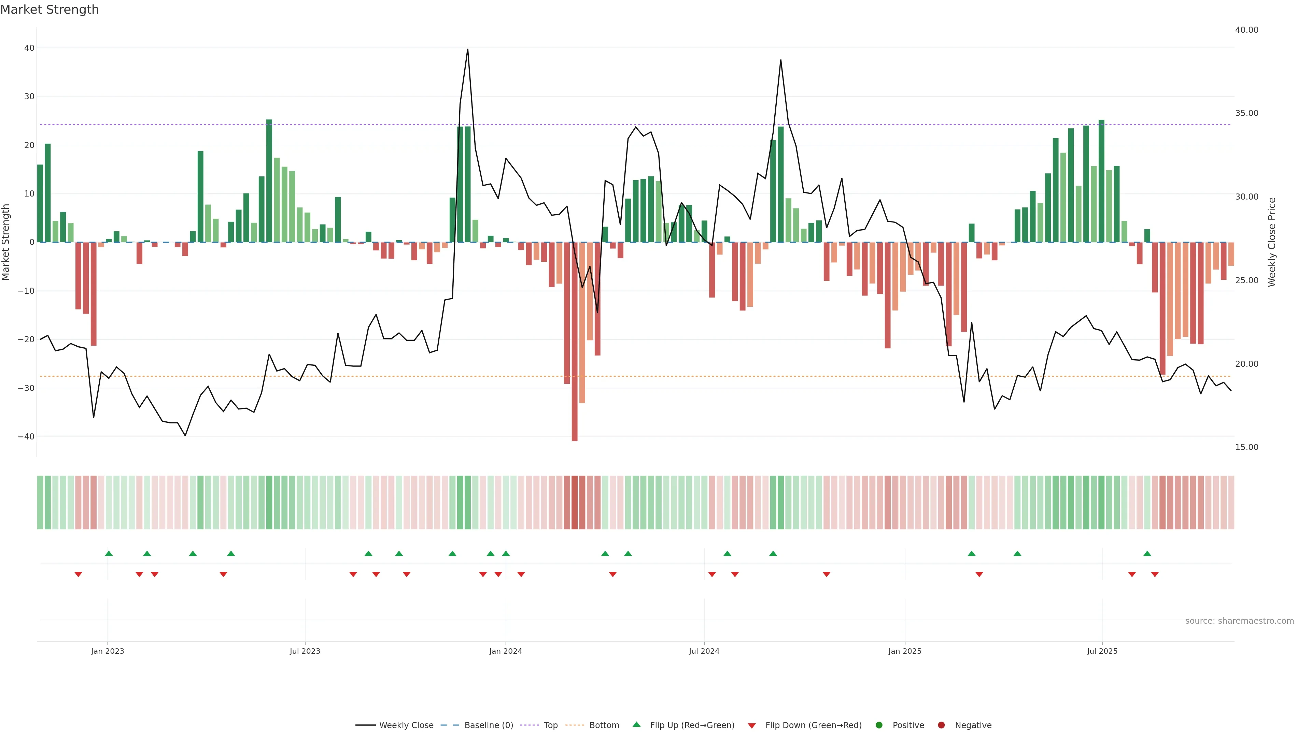The image size is (1311, 737).
Task: Click the Jul 2025 x-axis label
Action: (1102, 651)
